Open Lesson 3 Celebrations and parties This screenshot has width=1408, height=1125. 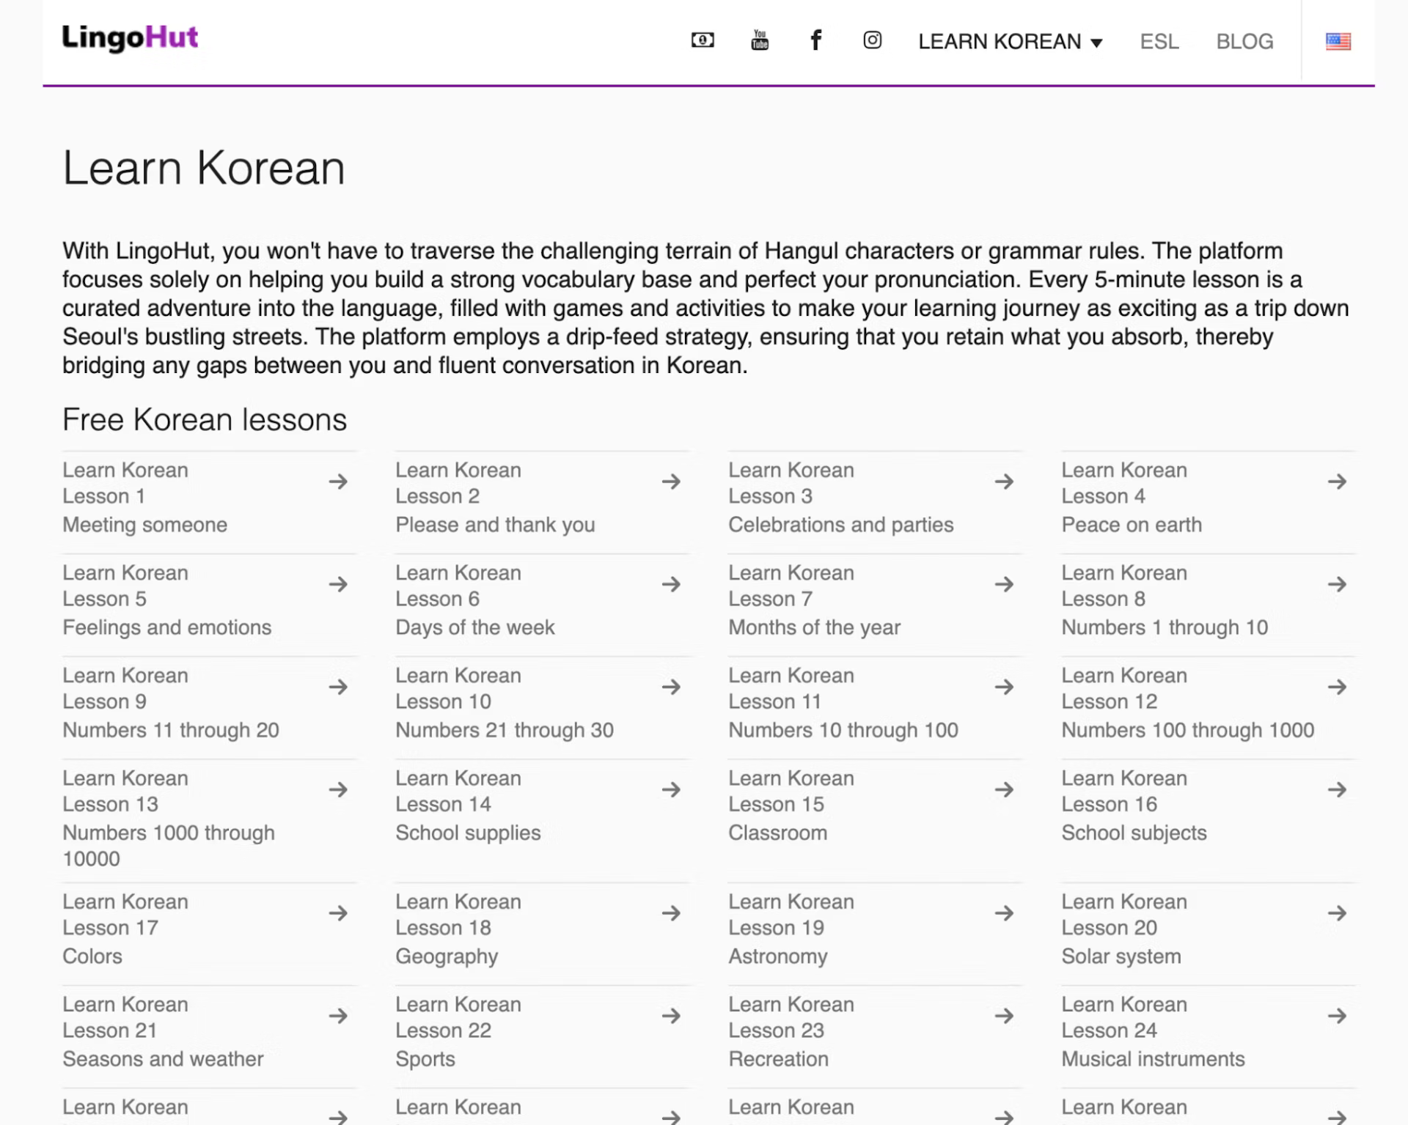840,497
